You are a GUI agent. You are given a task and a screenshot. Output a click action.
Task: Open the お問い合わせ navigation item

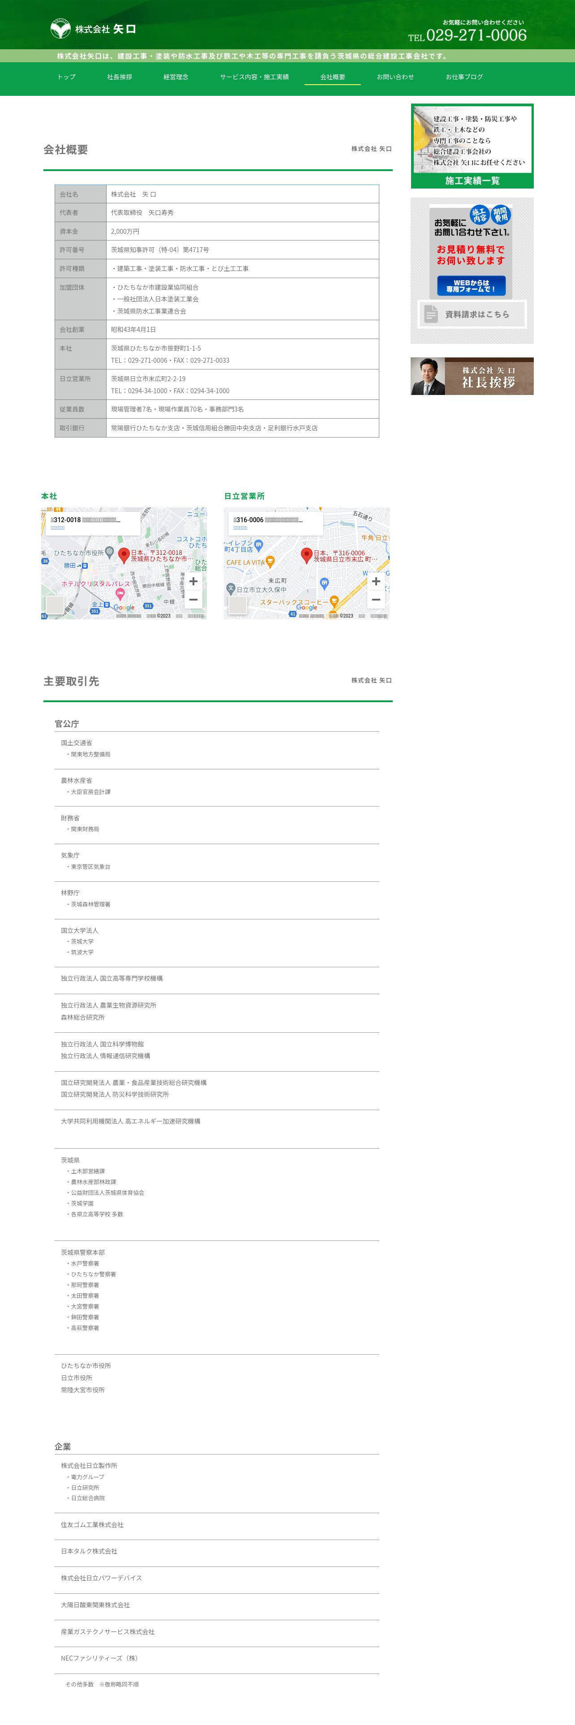click(395, 77)
